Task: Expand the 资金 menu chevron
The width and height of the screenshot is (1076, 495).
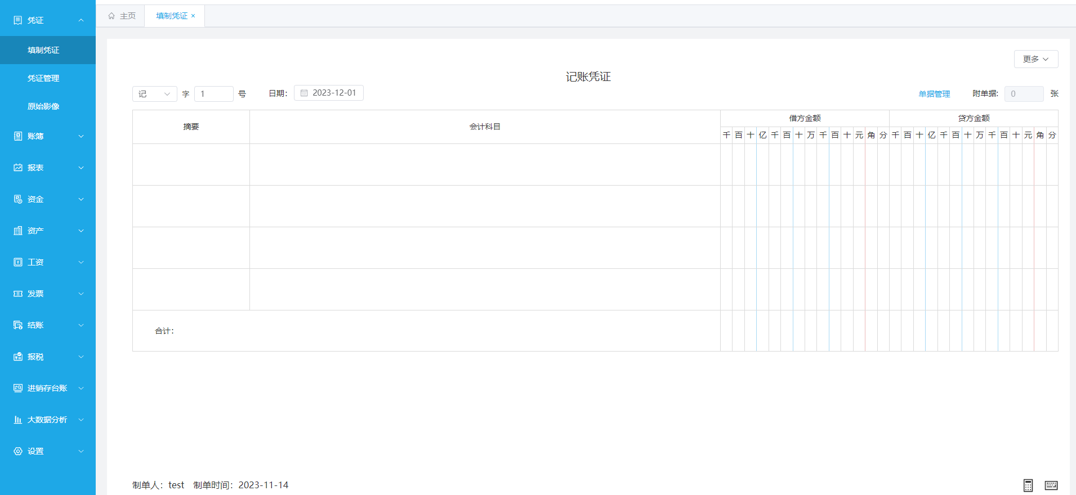Action: click(81, 199)
